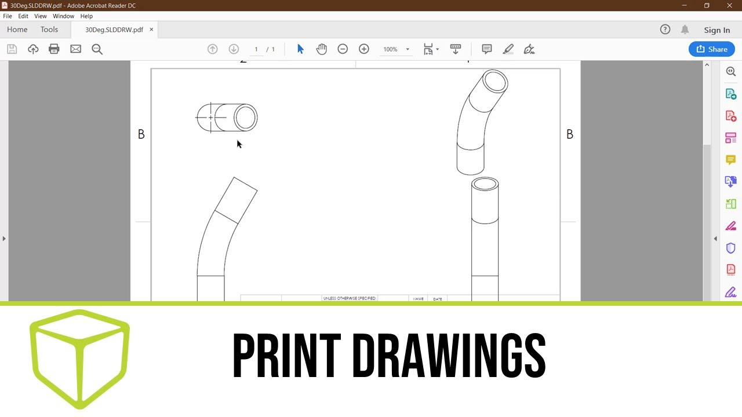Open yellow Comment tool in sidebar
Screen dimensions: 742x417
coord(731,160)
